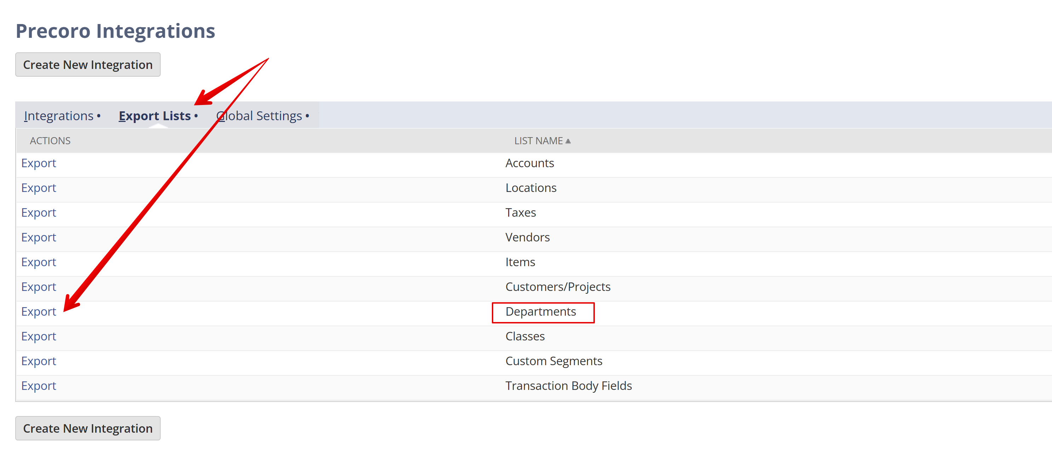
Task: Select the Transaction Body Fields list name
Action: [569, 386]
